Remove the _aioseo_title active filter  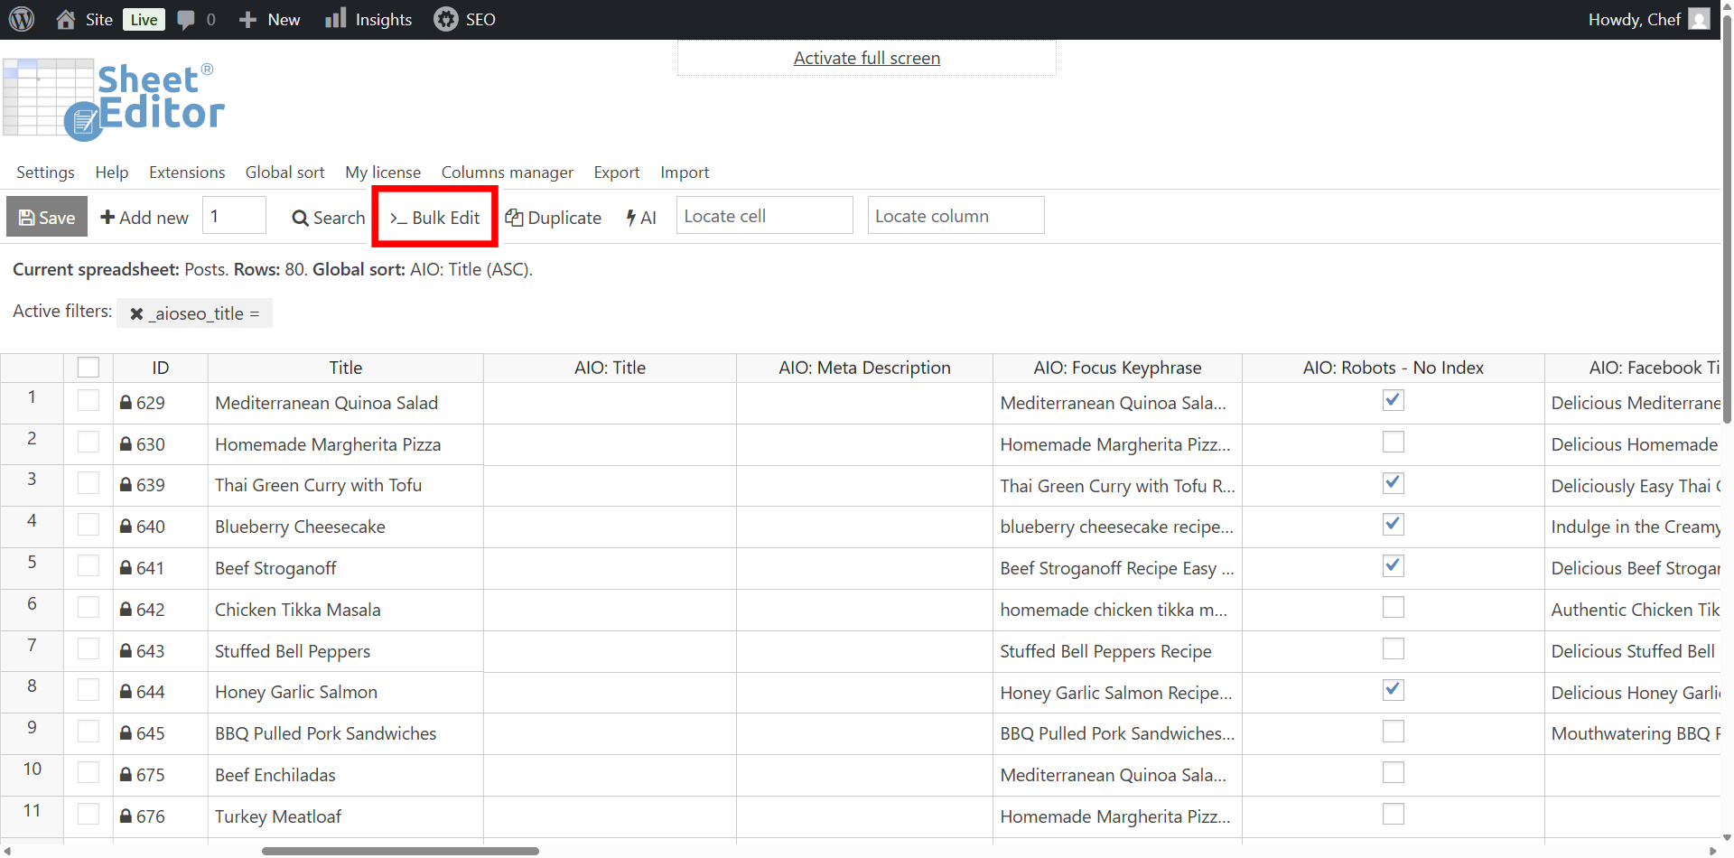[136, 313]
